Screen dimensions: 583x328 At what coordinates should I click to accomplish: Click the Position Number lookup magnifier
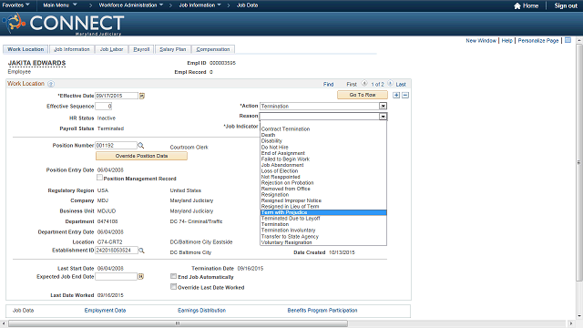pos(141,146)
